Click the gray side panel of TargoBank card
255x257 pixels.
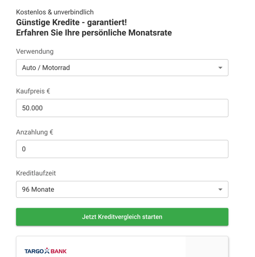[207, 247]
